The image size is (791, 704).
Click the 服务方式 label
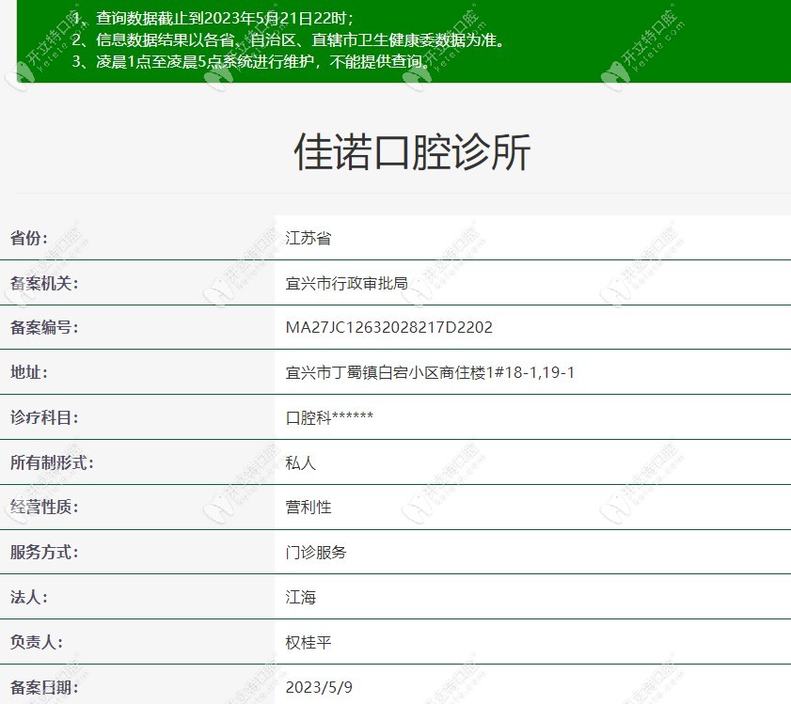tap(44, 553)
